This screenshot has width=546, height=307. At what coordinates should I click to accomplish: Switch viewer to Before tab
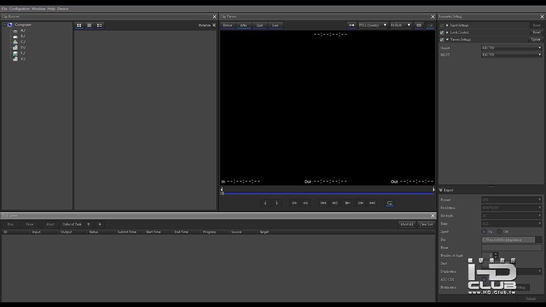tap(227, 25)
